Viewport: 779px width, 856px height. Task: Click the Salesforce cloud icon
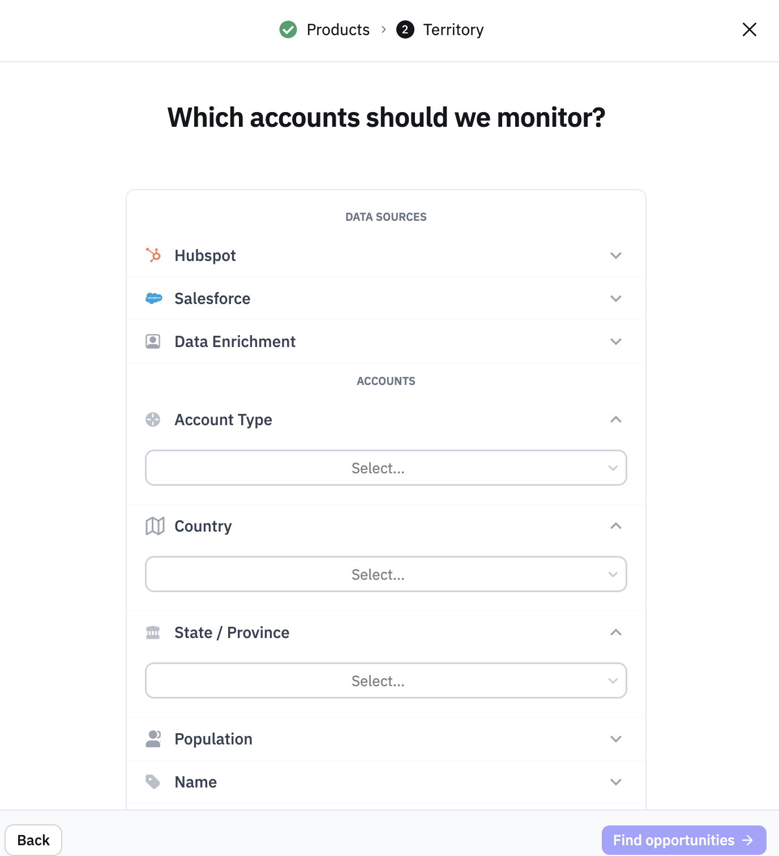click(153, 298)
